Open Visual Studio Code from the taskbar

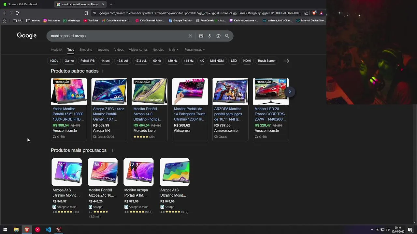pyautogui.click(x=48, y=230)
